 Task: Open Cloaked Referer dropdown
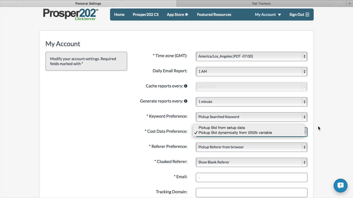(252, 162)
